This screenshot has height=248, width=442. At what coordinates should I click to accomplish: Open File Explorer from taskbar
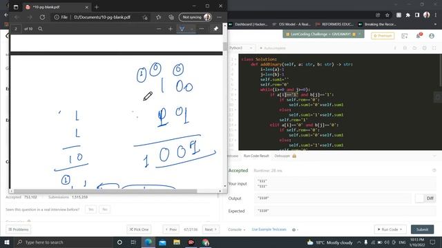tap(177, 242)
